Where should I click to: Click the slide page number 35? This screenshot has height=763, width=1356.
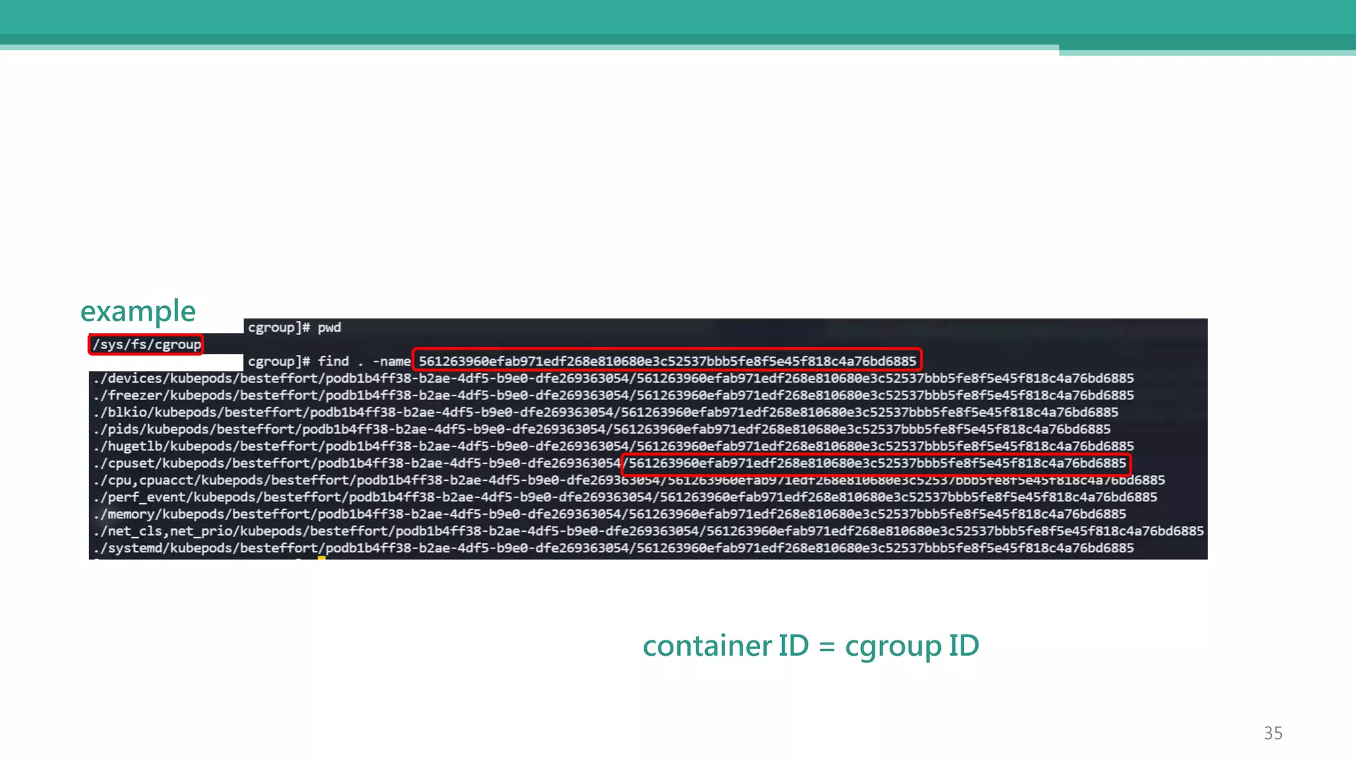pos(1273,733)
